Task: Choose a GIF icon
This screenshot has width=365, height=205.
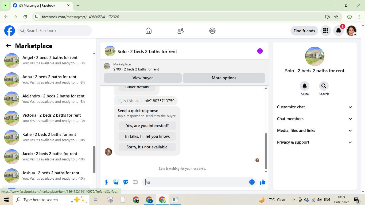Action: coord(135,182)
